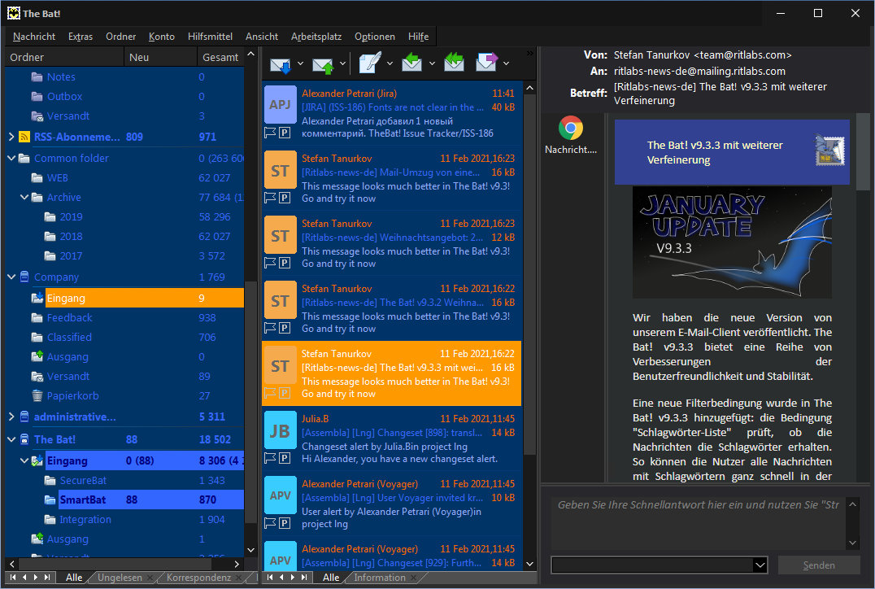This screenshot has width=875, height=589.
Task: Toggle flag on v9.3.2 Weihna... message
Action: pos(270,329)
